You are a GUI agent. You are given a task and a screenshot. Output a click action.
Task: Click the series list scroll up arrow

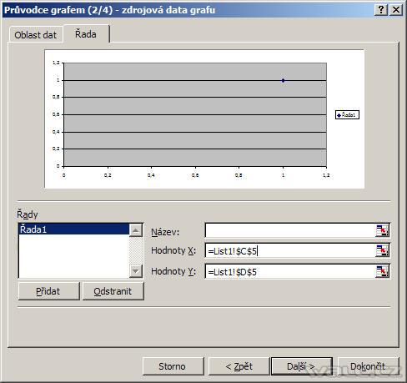[x=136, y=230]
